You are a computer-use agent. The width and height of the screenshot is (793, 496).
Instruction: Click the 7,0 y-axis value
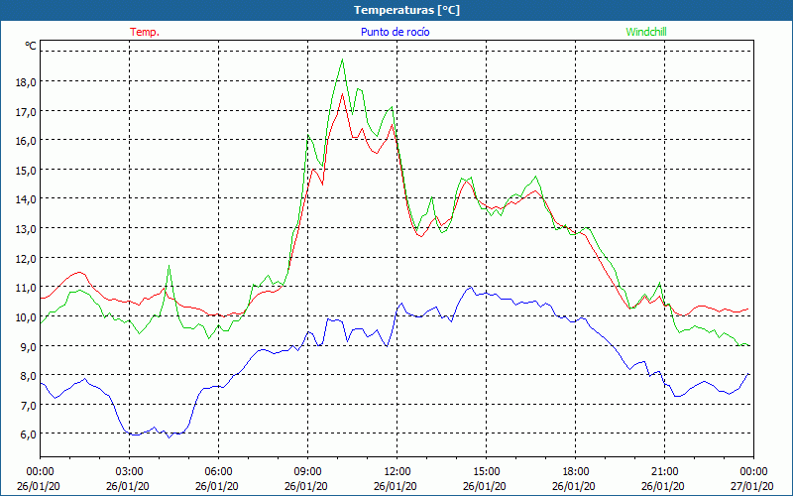[x=28, y=405]
